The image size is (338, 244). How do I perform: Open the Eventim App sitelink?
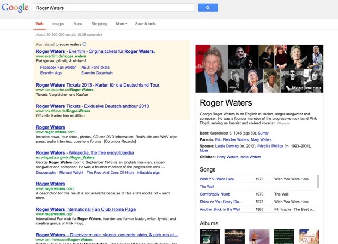pos(51,73)
